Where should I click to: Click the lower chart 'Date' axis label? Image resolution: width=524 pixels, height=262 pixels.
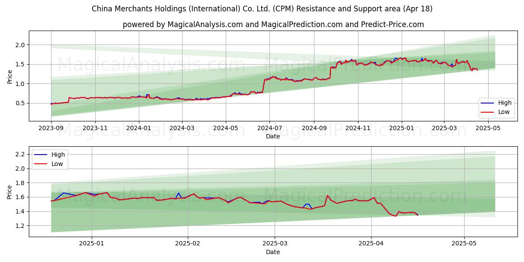pos(273,252)
